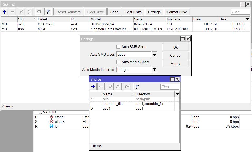The image size is (252, 152).
Task: Select the dynamic usb1 share row
Action: coord(134,108)
